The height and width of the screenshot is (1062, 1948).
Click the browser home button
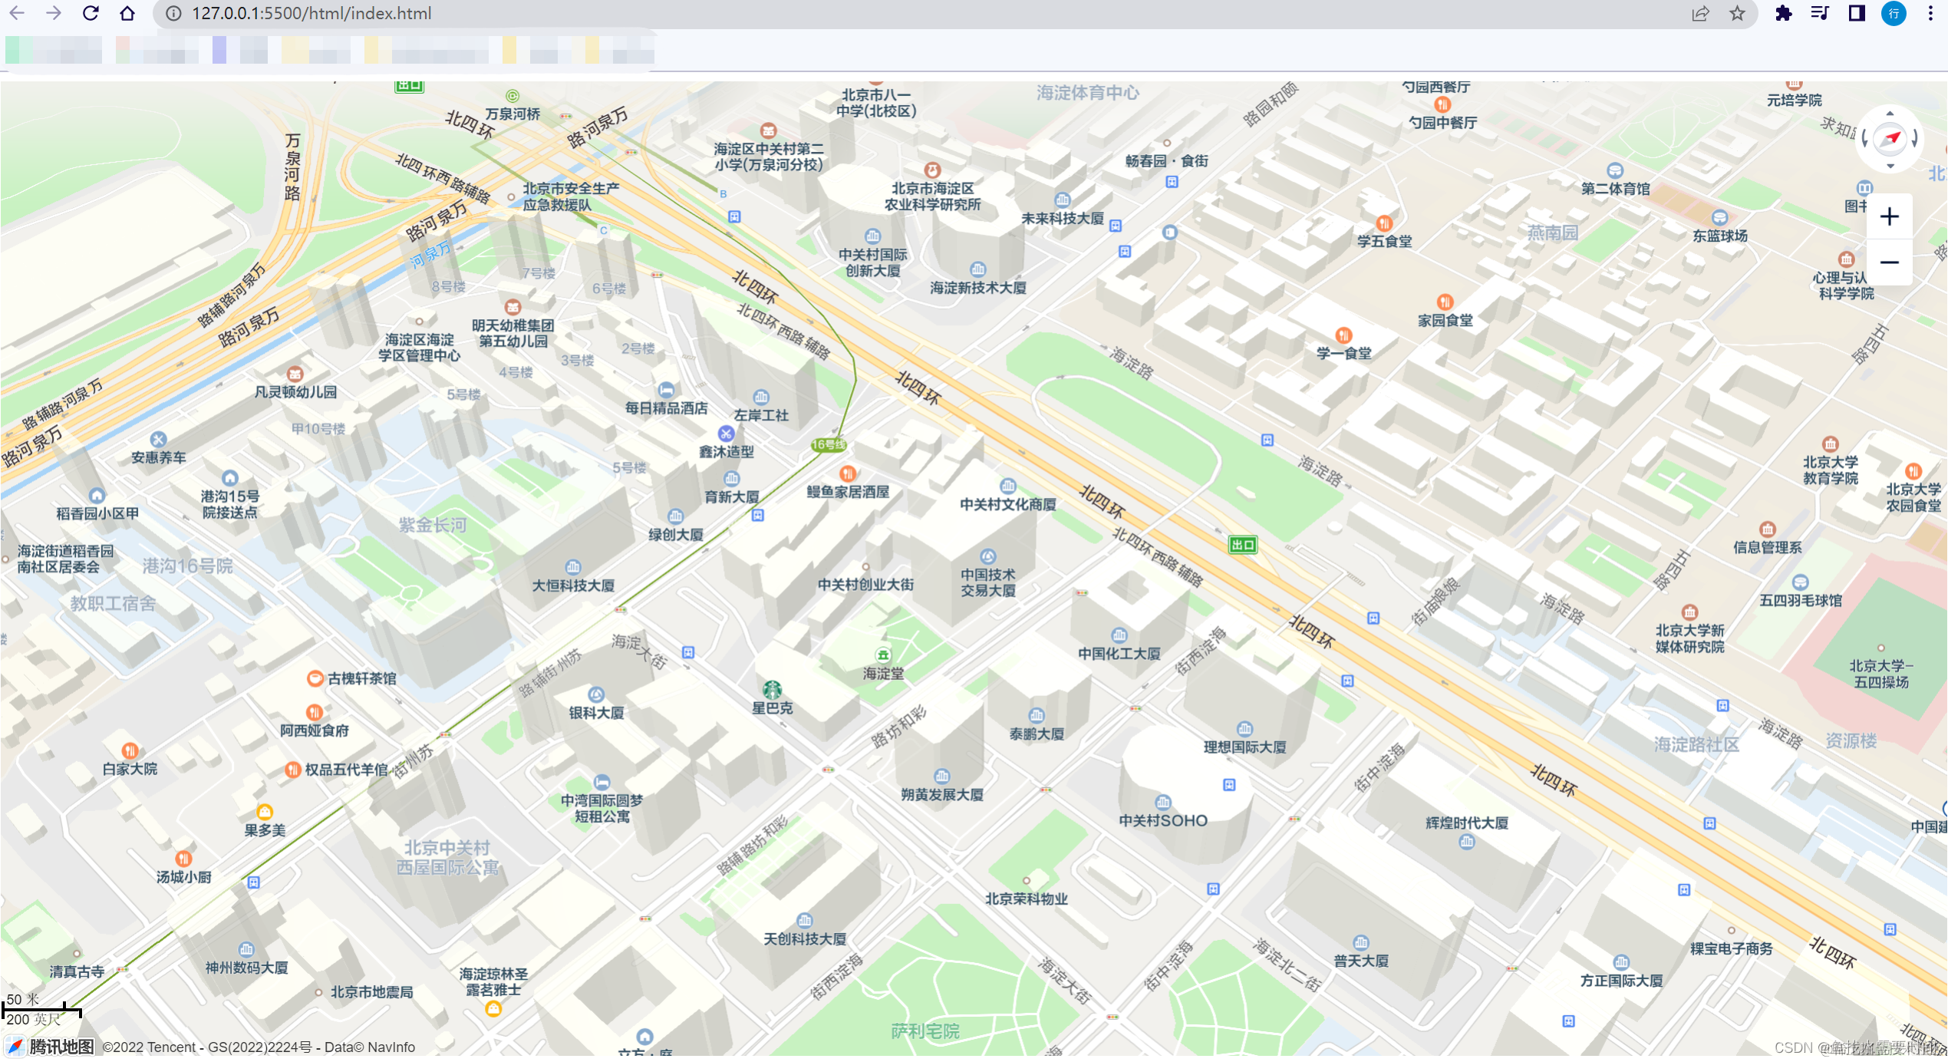click(127, 14)
